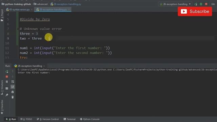Click the '# Unknown value error' comment
This screenshot has height=122, width=217.
click(x=41, y=29)
